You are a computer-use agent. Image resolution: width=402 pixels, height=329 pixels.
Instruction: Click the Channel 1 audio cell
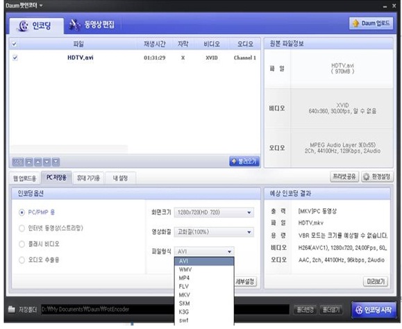pos(245,58)
